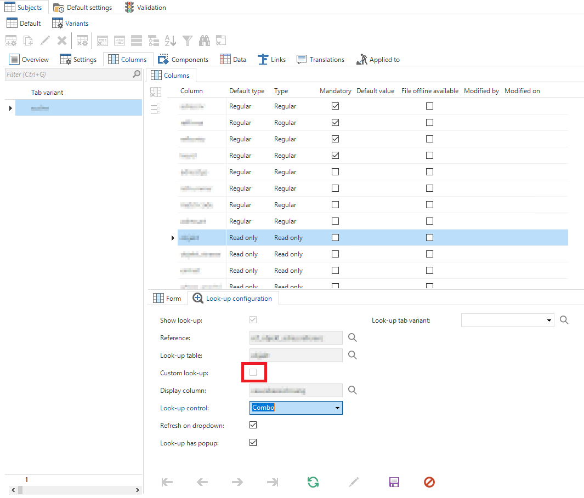Click the tree hierarchy toolbar icon
The image size is (584, 498).
point(154,41)
